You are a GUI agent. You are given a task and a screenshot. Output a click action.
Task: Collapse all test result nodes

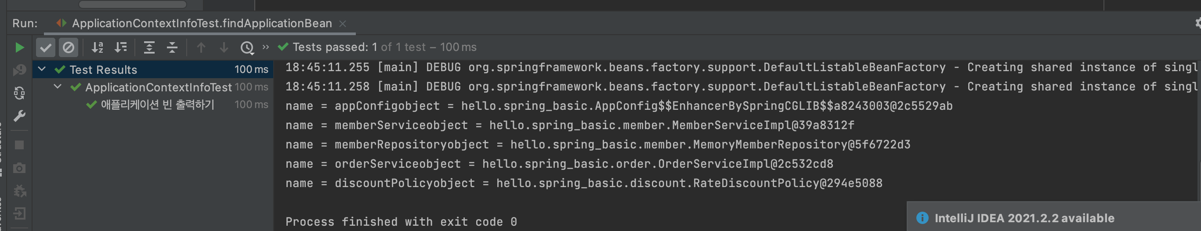[x=172, y=47]
